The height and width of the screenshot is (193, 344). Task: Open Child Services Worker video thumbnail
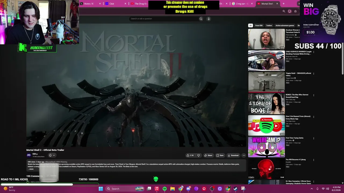click(x=266, y=61)
